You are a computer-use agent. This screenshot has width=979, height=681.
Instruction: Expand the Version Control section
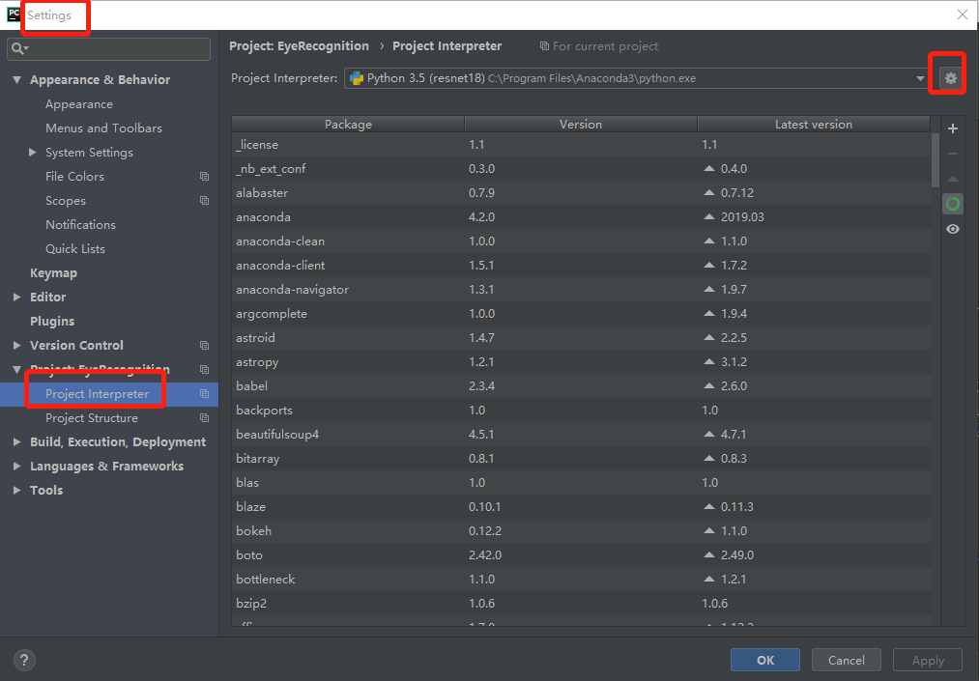[x=16, y=345]
